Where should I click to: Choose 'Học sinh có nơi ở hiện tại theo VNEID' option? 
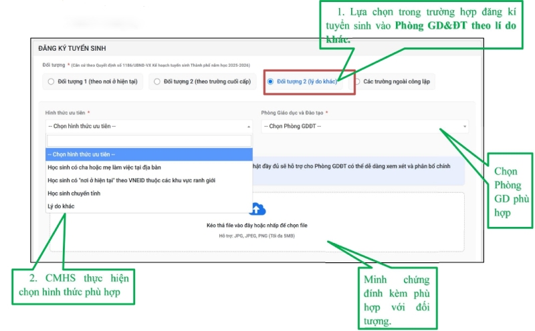pos(149,180)
